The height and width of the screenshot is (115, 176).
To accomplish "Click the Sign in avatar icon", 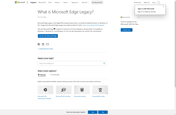I will click(x=158, y=2).
